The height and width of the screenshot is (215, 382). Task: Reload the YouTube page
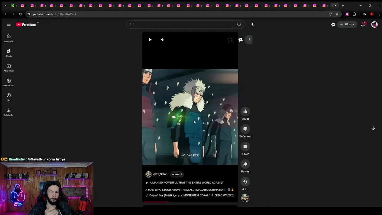pyautogui.click(x=20, y=14)
